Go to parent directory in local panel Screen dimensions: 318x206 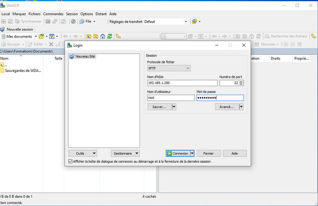click(89, 36)
